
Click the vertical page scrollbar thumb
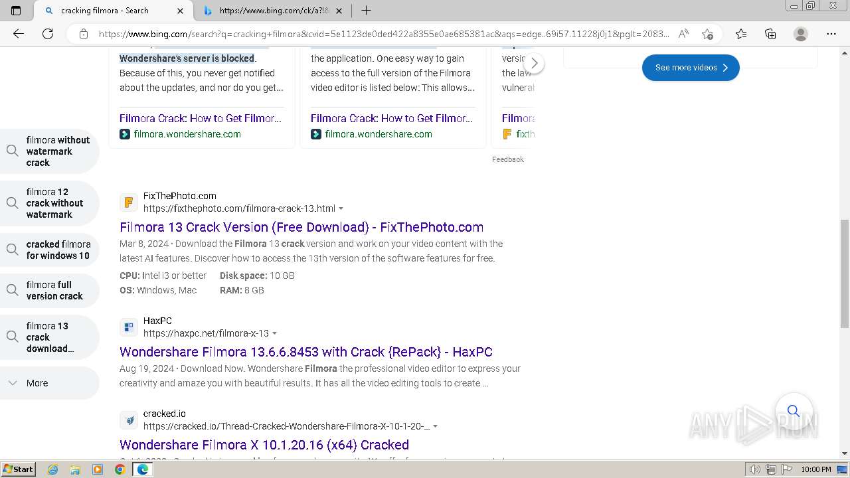pyautogui.click(x=844, y=274)
